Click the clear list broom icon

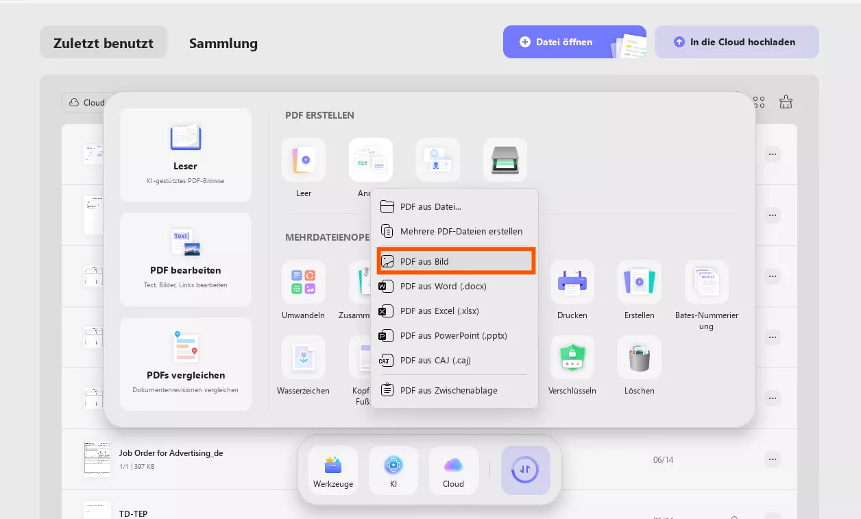click(x=786, y=102)
